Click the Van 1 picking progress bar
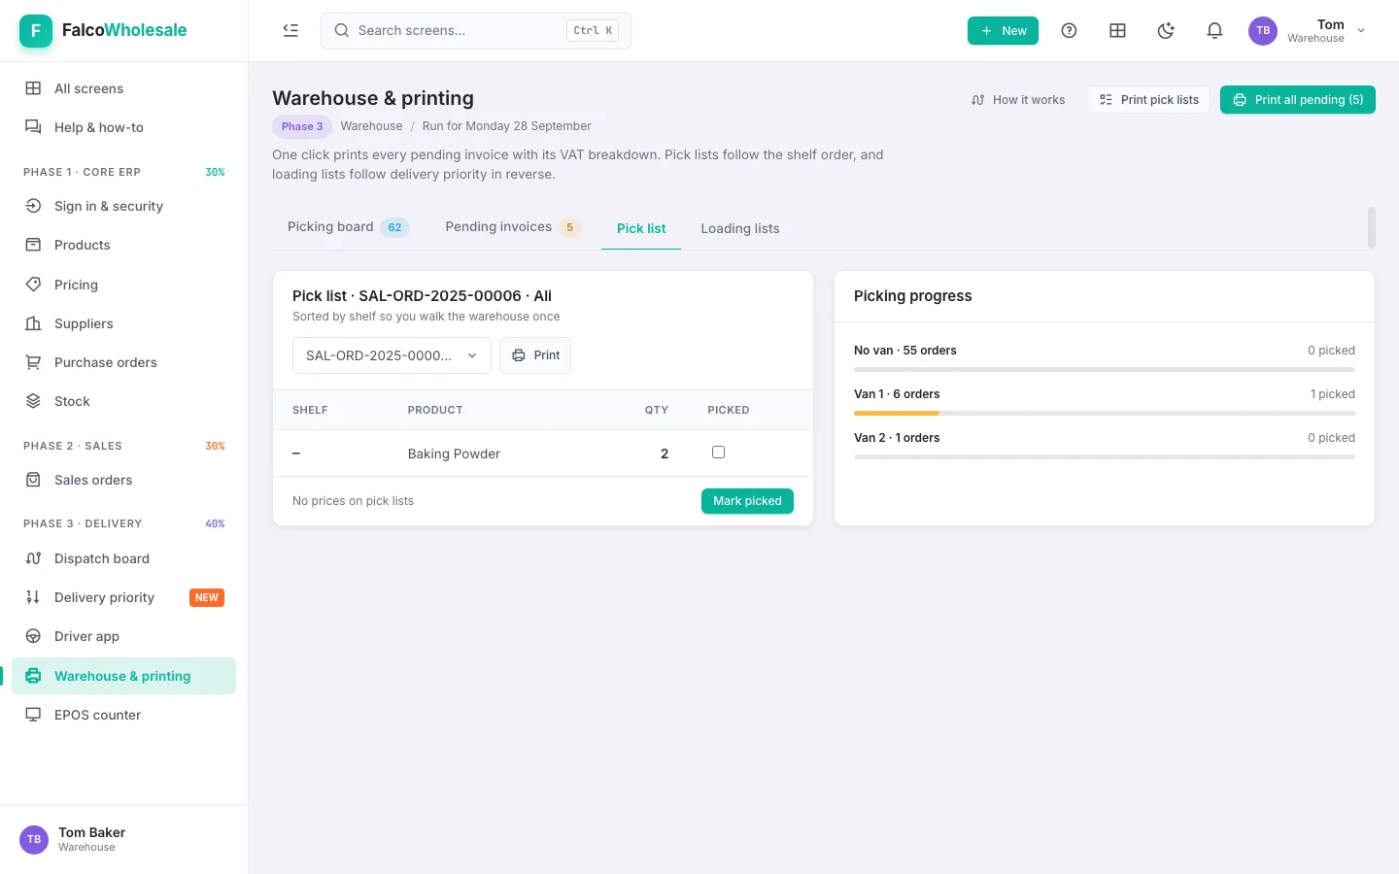 coord(1105,414)
